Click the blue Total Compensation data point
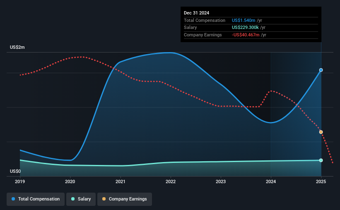The width and height of the screenshot is (340, 210). click(x=321, y=70)
